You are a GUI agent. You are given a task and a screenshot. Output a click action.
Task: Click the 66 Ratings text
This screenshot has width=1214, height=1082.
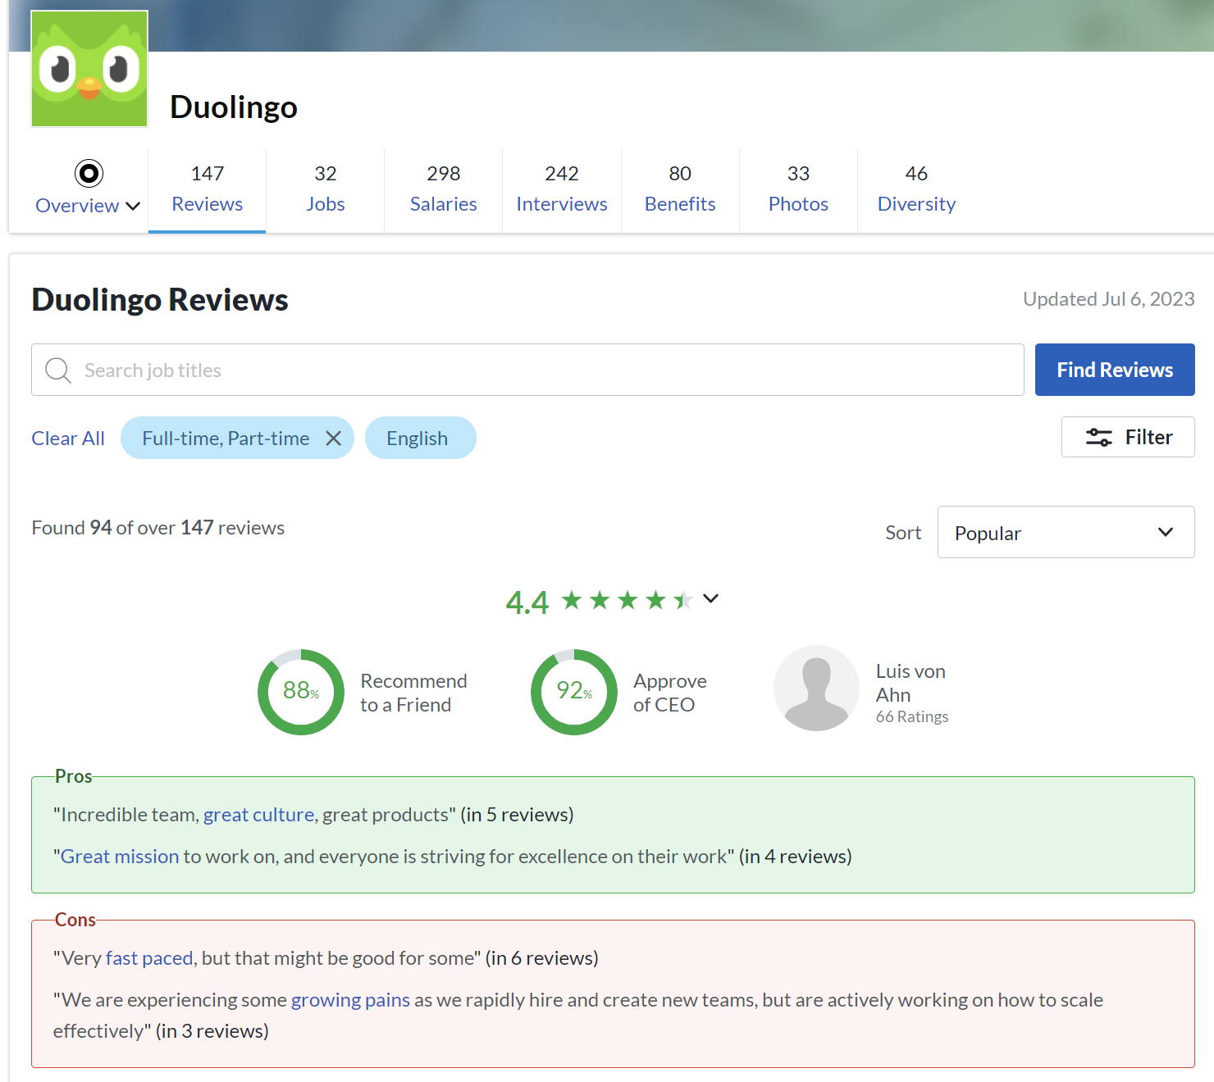[912, 716]
